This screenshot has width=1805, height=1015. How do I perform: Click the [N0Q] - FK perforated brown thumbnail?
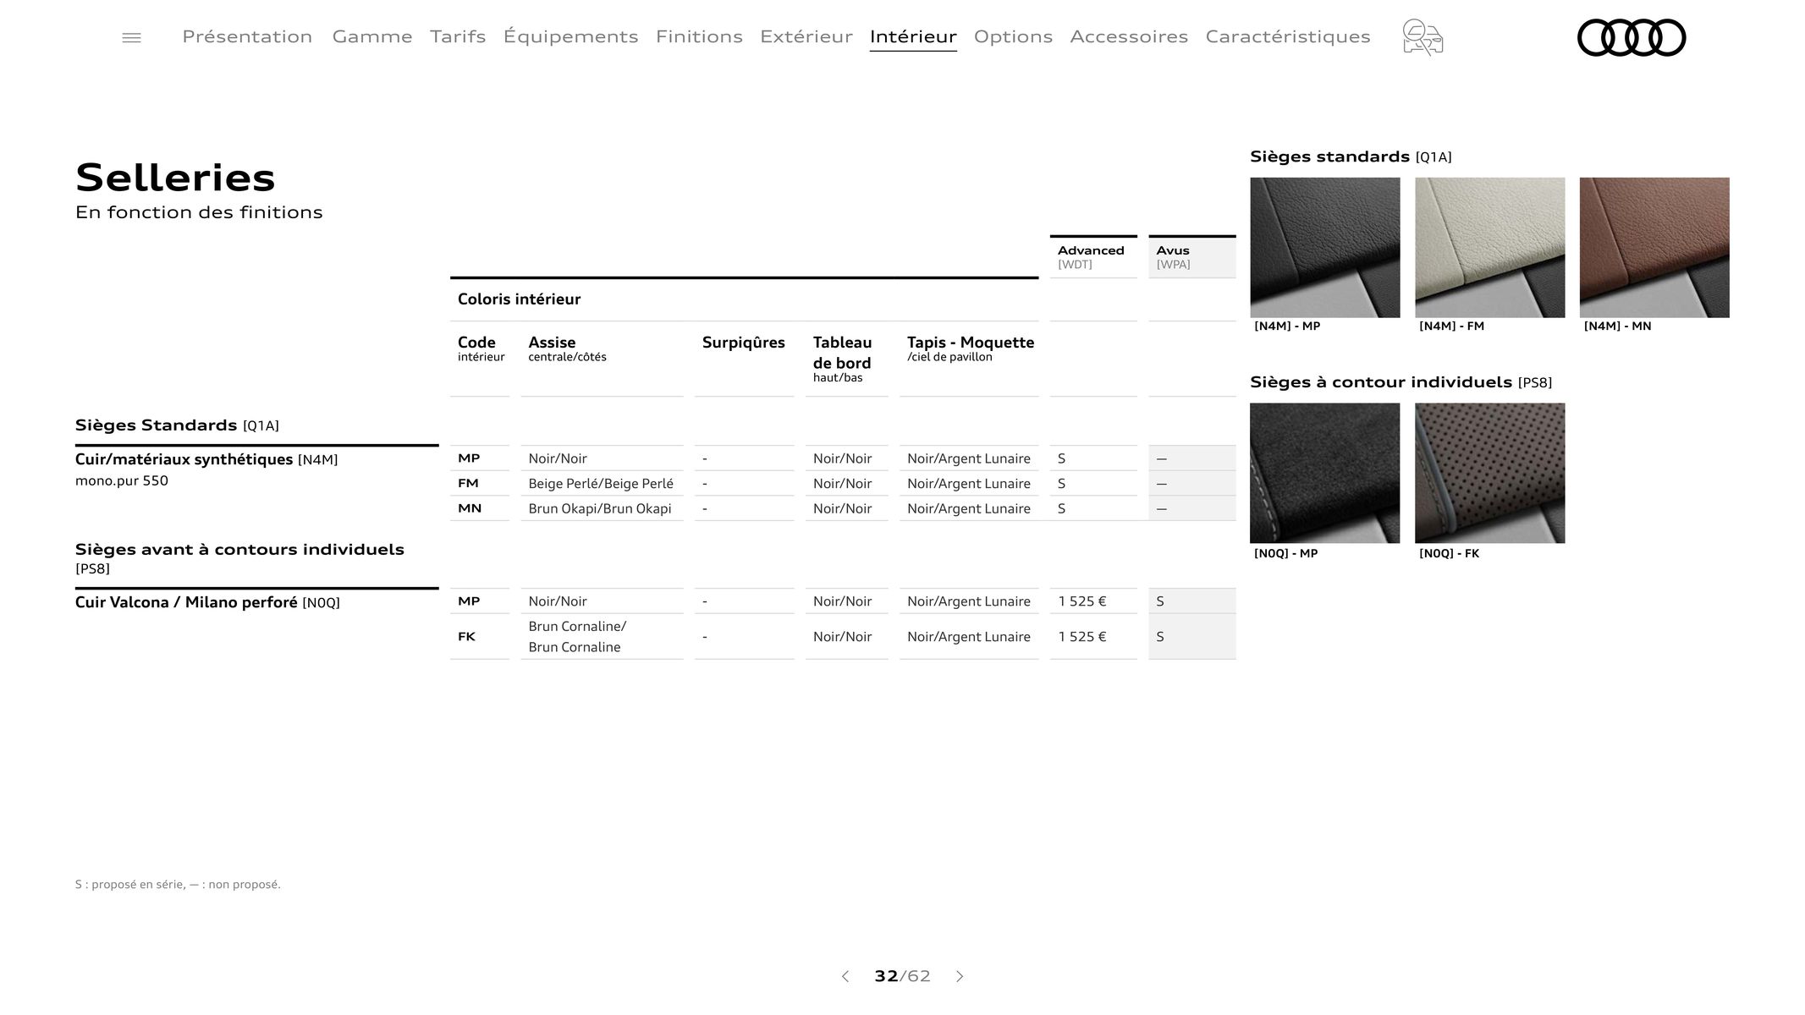1490,473
